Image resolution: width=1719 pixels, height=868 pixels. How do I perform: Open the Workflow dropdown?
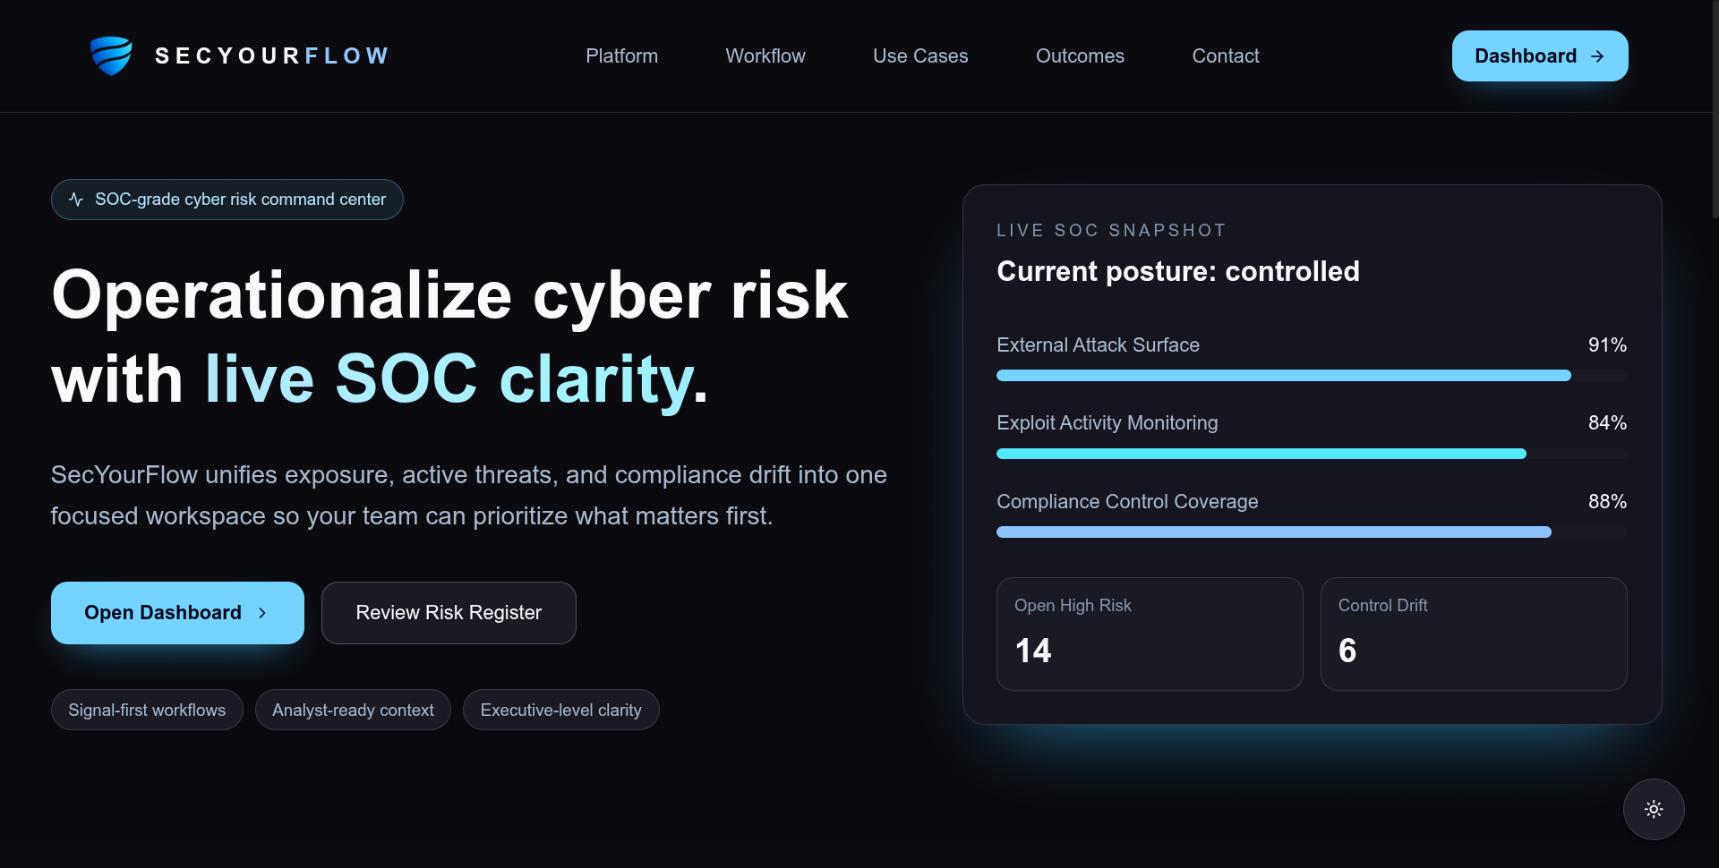[765, 55]
